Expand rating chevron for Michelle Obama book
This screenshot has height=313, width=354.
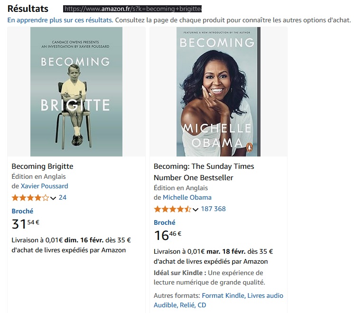196,210
